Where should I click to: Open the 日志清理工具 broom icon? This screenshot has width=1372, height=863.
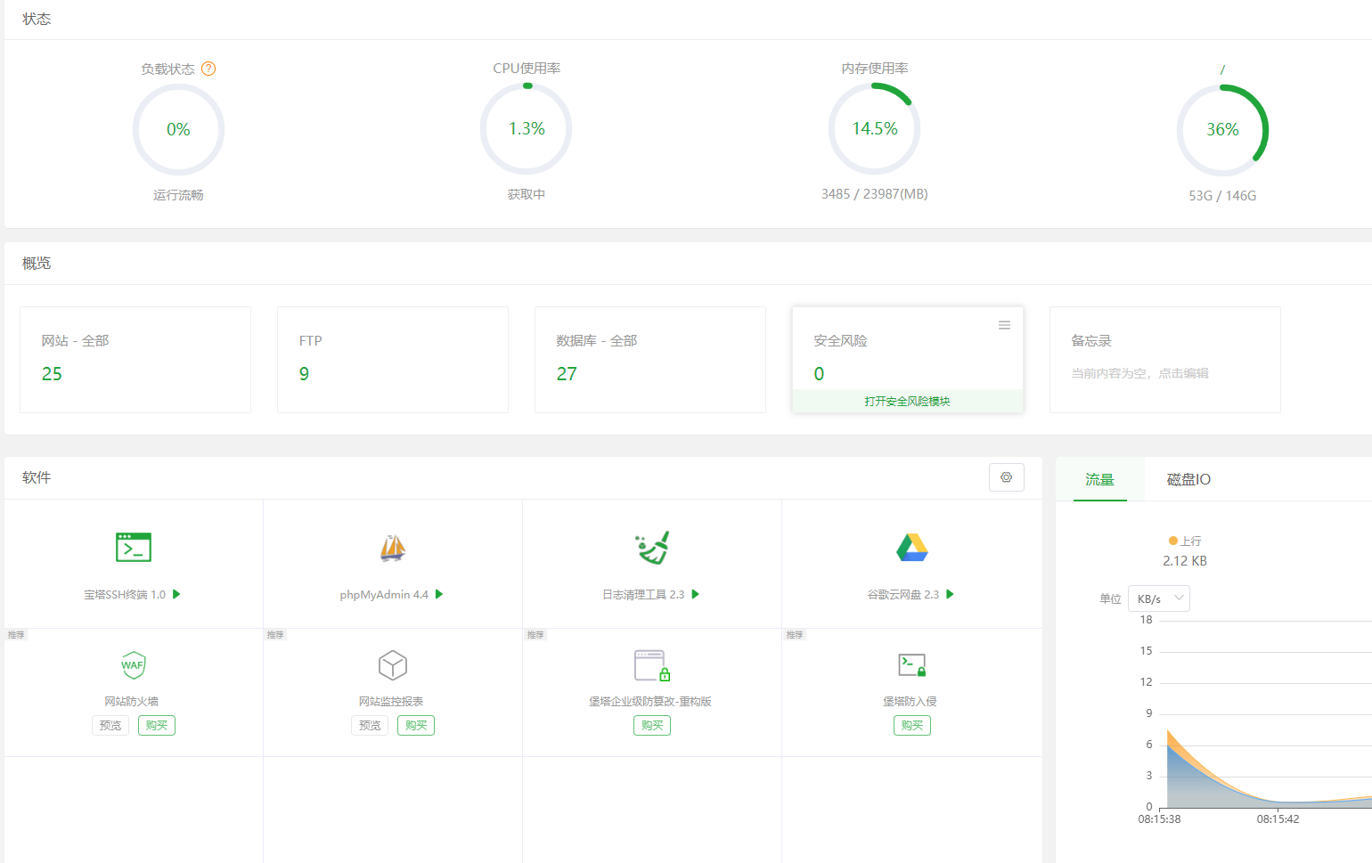(652, 548)
